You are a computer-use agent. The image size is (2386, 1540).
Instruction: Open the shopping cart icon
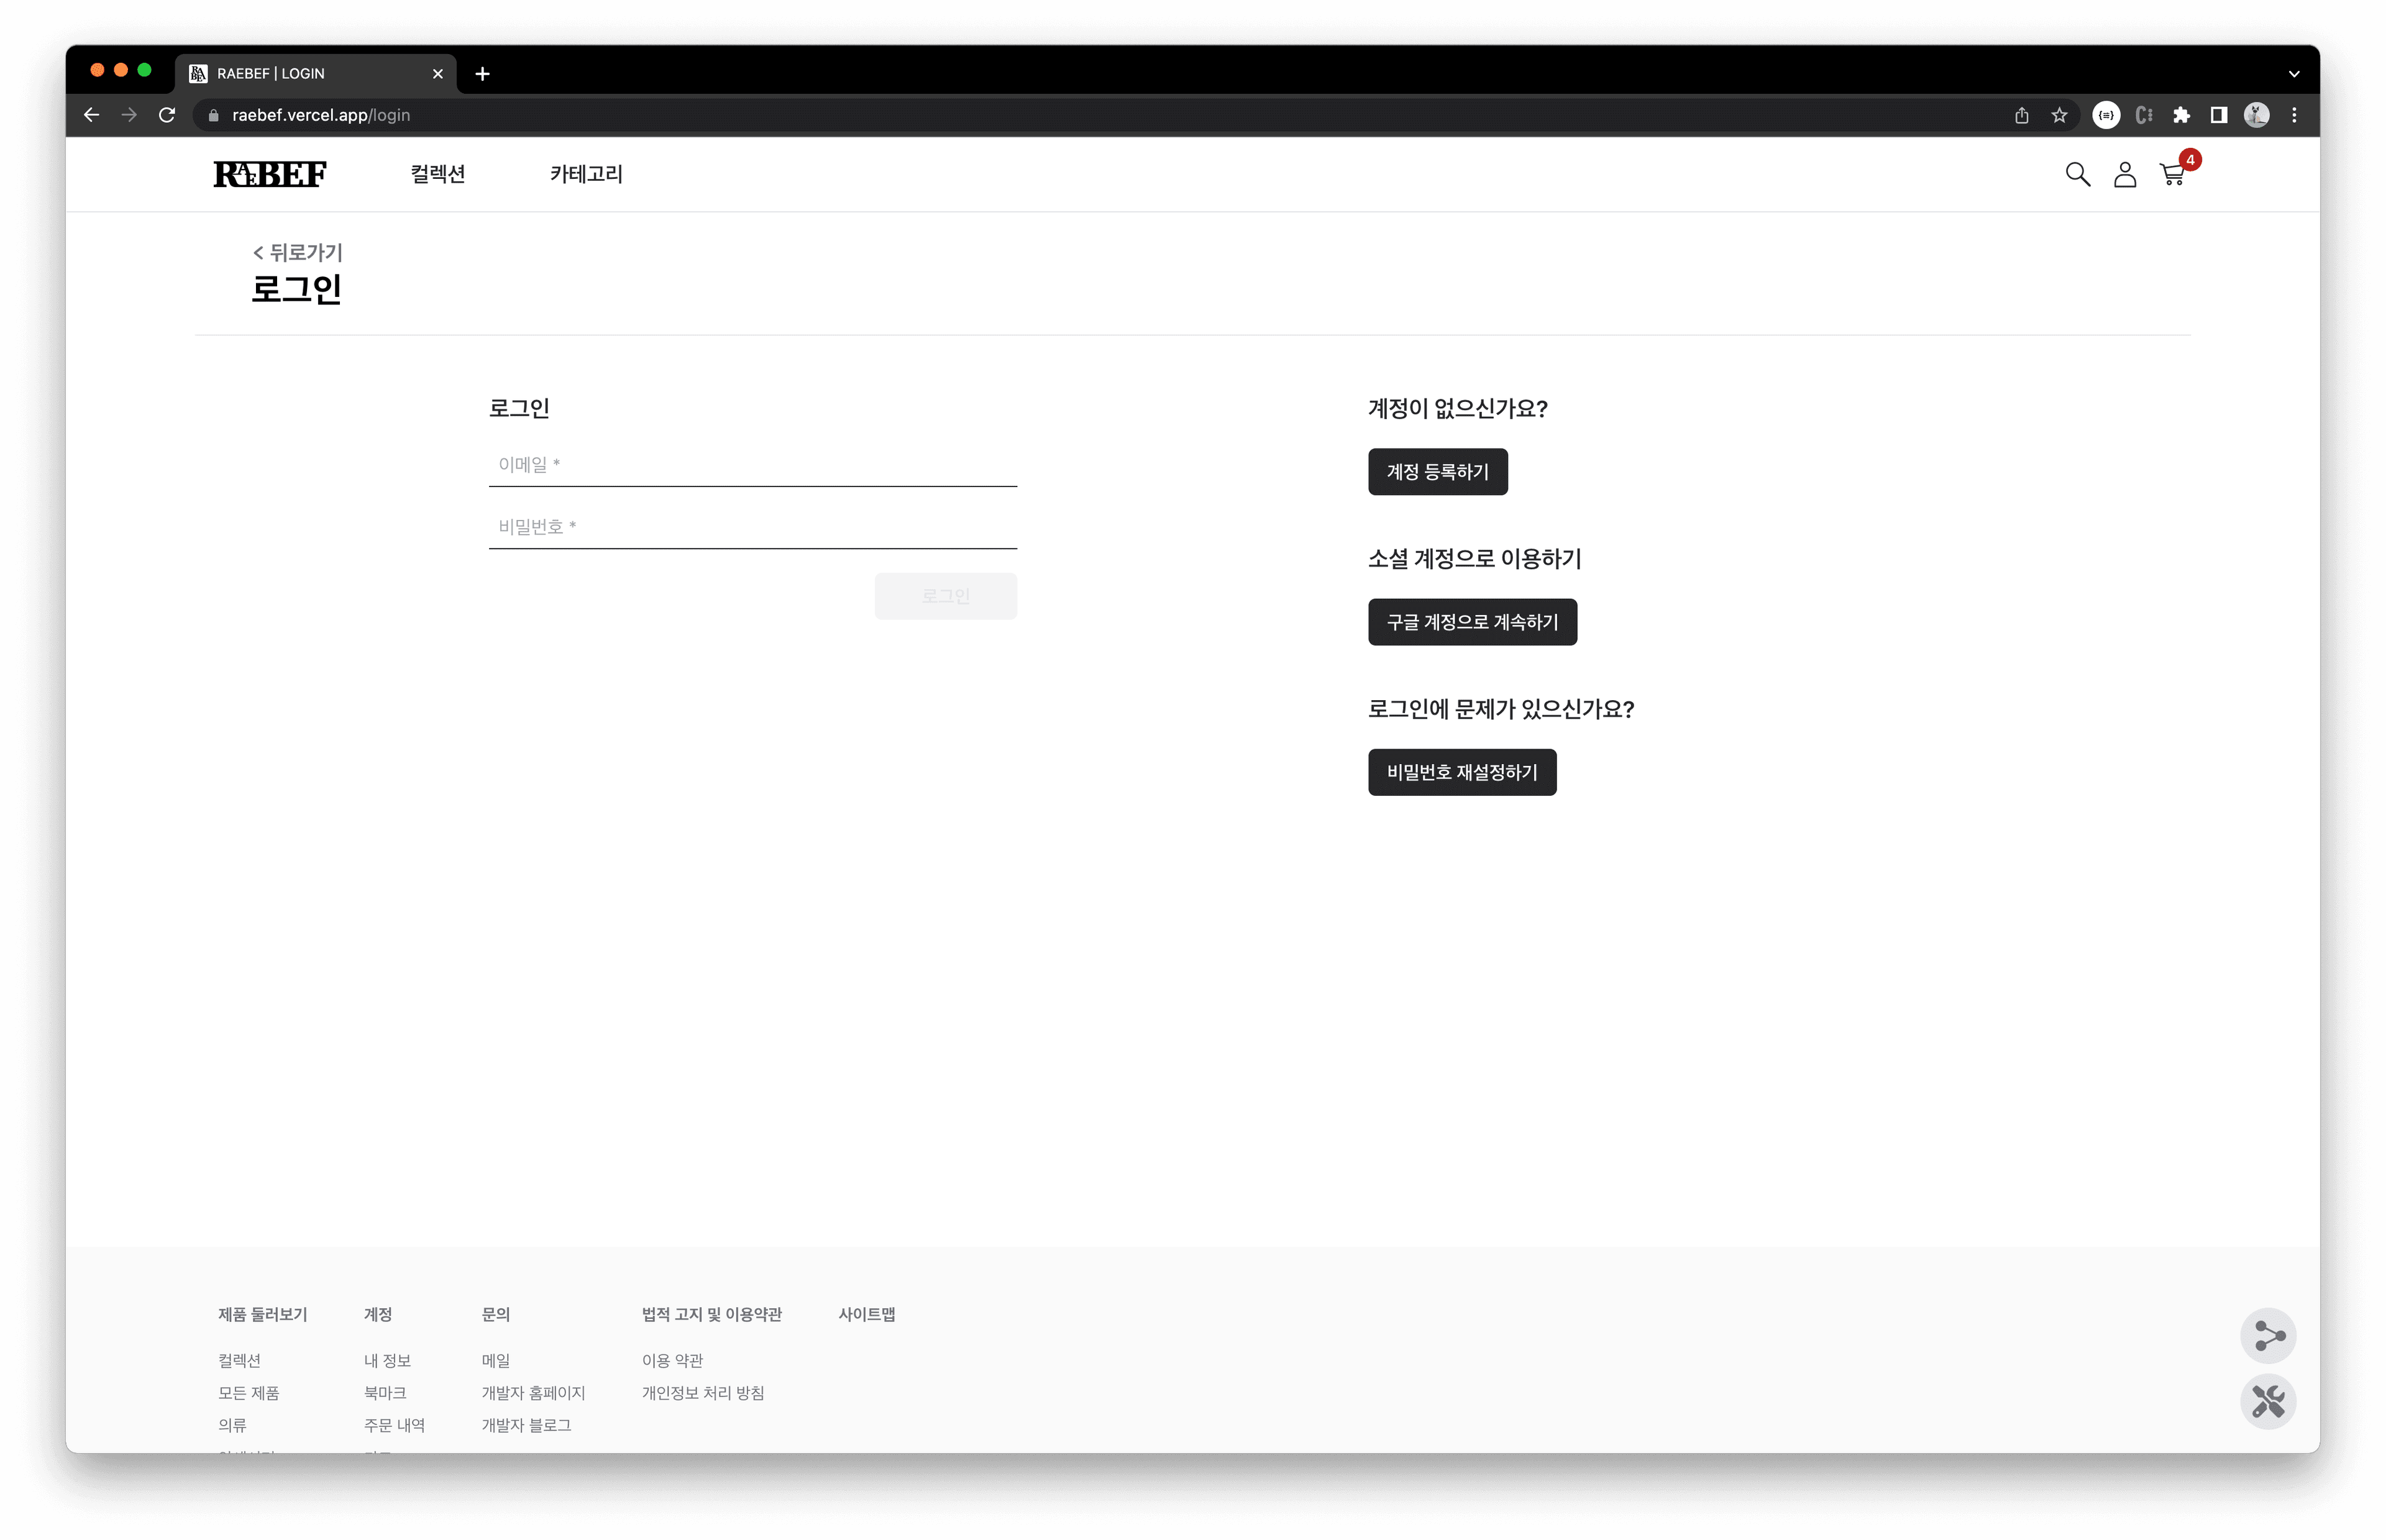click(2172, 174)
